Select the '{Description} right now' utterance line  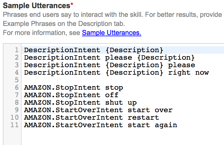point(116,72)
